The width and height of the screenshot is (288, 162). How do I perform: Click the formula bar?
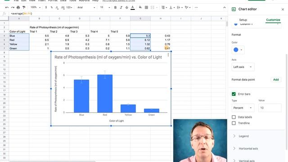click(x=117, y=13)
